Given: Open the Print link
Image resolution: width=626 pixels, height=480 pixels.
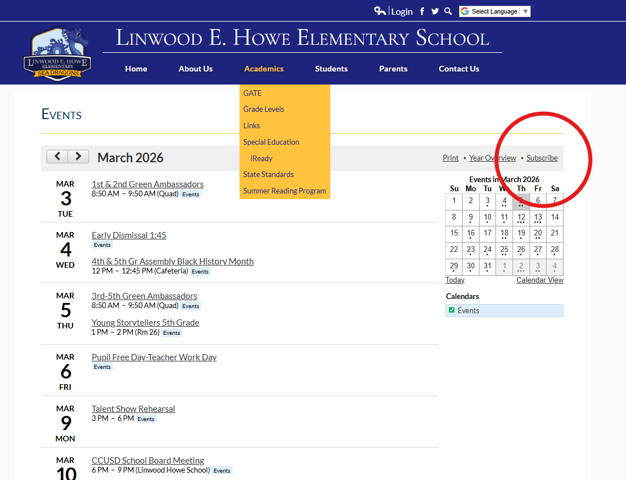Looking at the screenshot, I should coord(451,158).
